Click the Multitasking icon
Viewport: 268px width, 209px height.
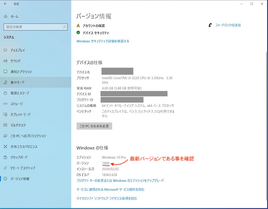click(5, 125)
